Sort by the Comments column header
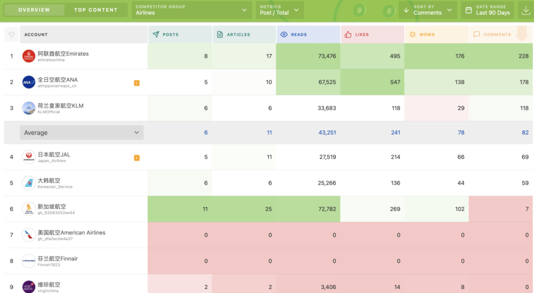This screenshot has width=534, height=293. pyautogui.click(x=501, y=34)
